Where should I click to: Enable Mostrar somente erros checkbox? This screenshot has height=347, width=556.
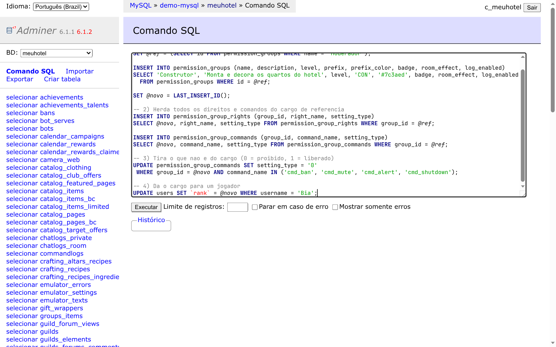point(335,207)
